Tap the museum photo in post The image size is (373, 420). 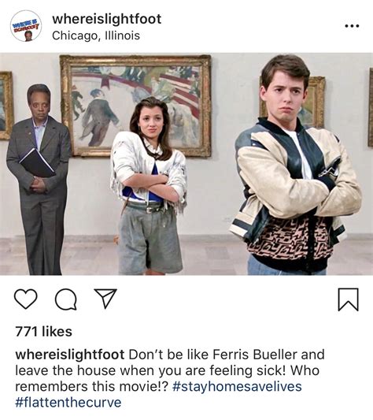[x=186, y=164]
